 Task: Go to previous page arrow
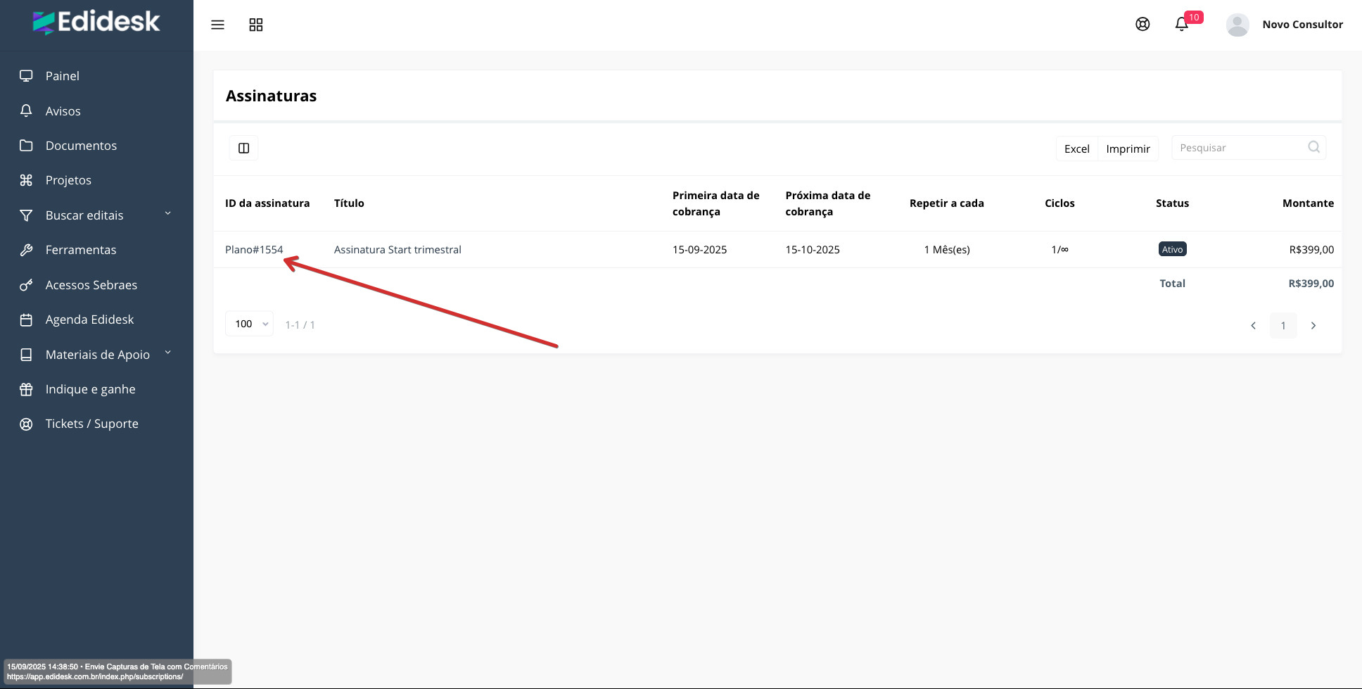[1253, 325]
